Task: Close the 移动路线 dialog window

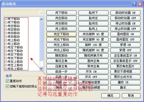Action: [140, 4]
